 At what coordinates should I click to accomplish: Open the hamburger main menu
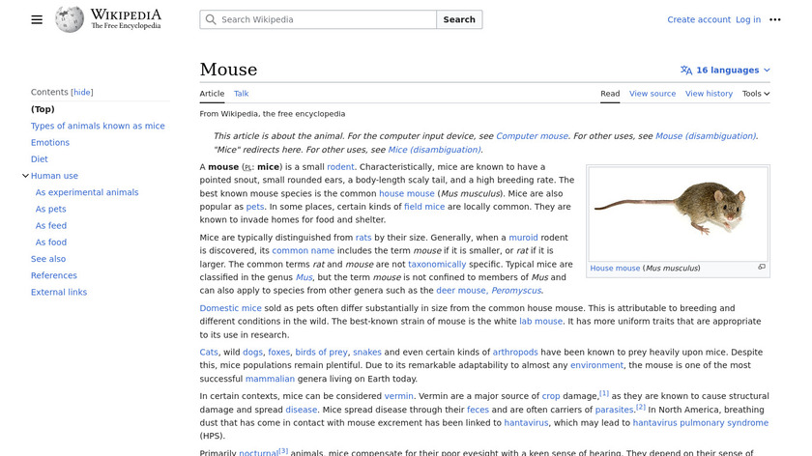37,19
